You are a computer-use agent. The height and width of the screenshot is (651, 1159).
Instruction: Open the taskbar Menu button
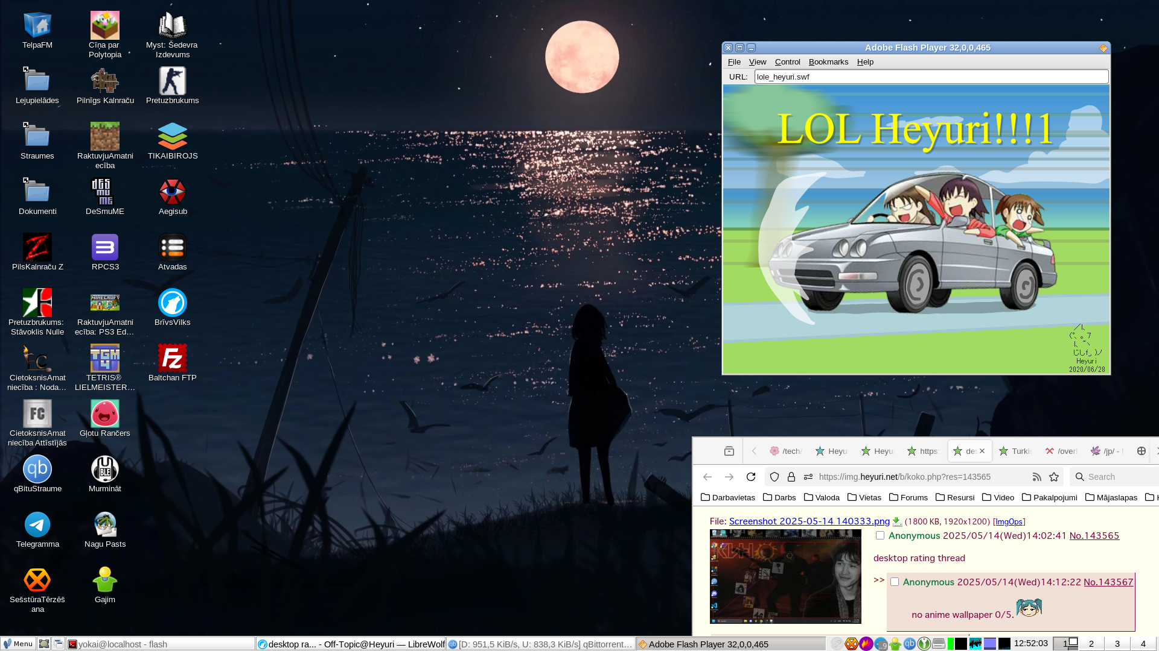click(x=18, y=644)
